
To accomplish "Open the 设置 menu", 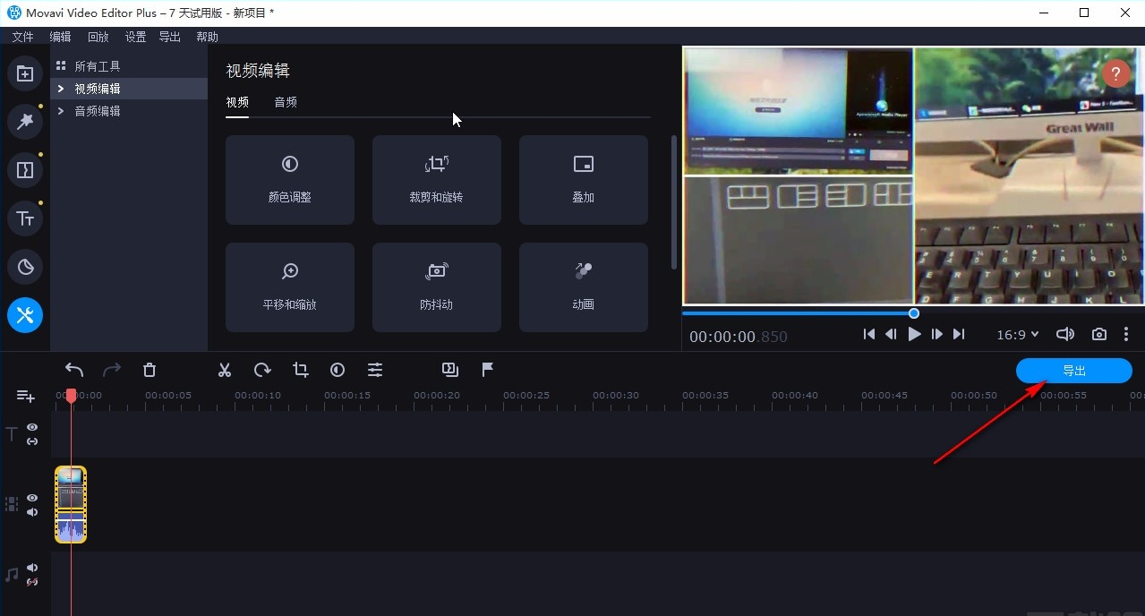I will tap(135, 37).
